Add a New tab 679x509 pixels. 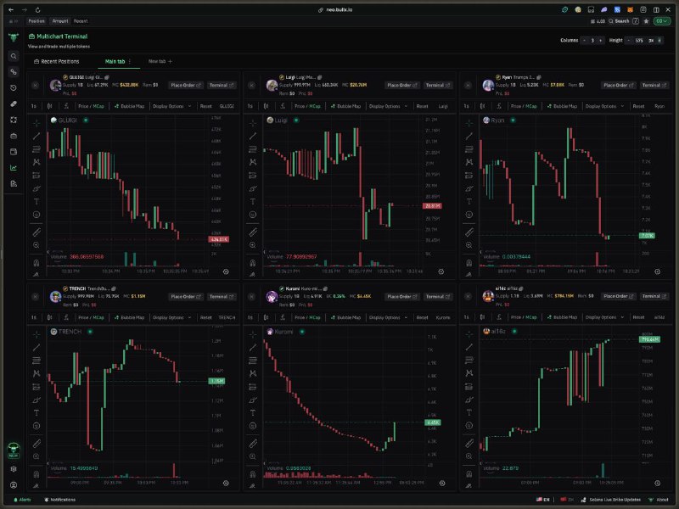click(x=160, y=61)
